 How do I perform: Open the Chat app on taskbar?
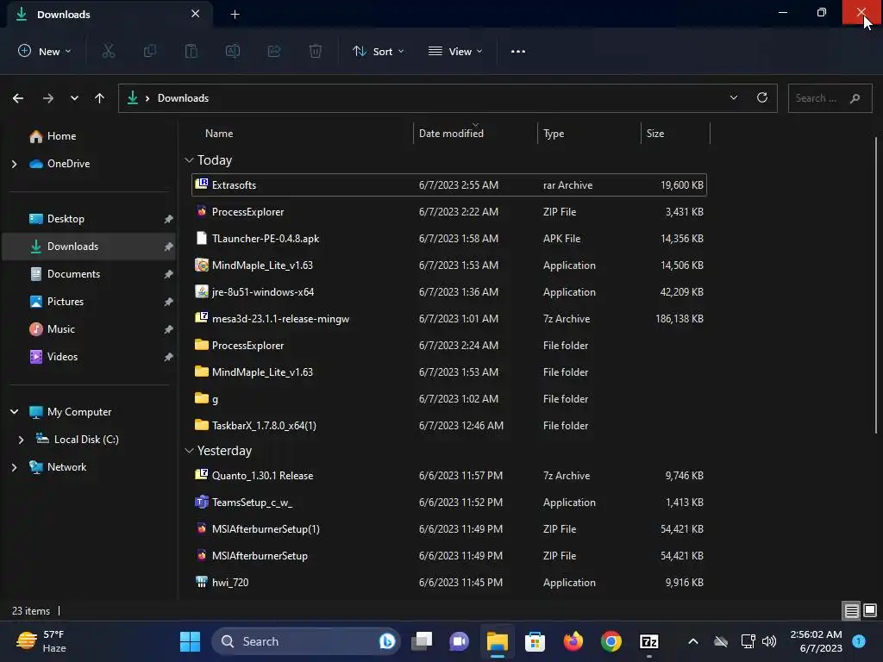pyautogui.click(x=459, y=641)
